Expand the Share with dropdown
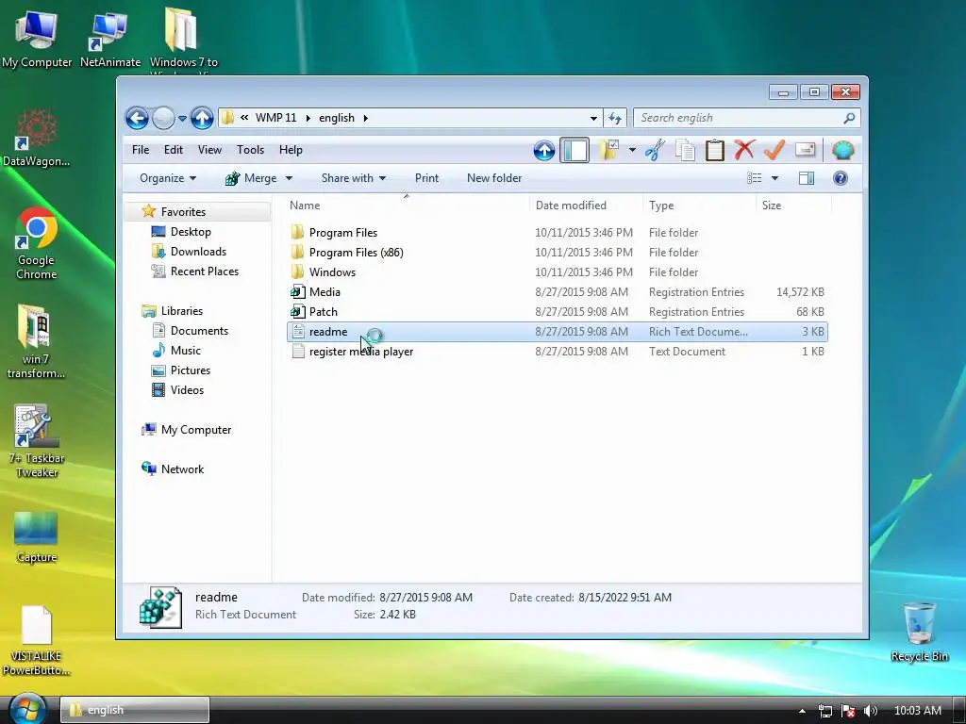966x724 pixels. tap(354, 178)
